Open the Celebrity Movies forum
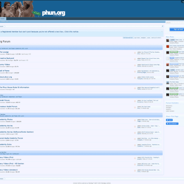The image size is (184, 184). pyautogui.click(x=6, y=126)
